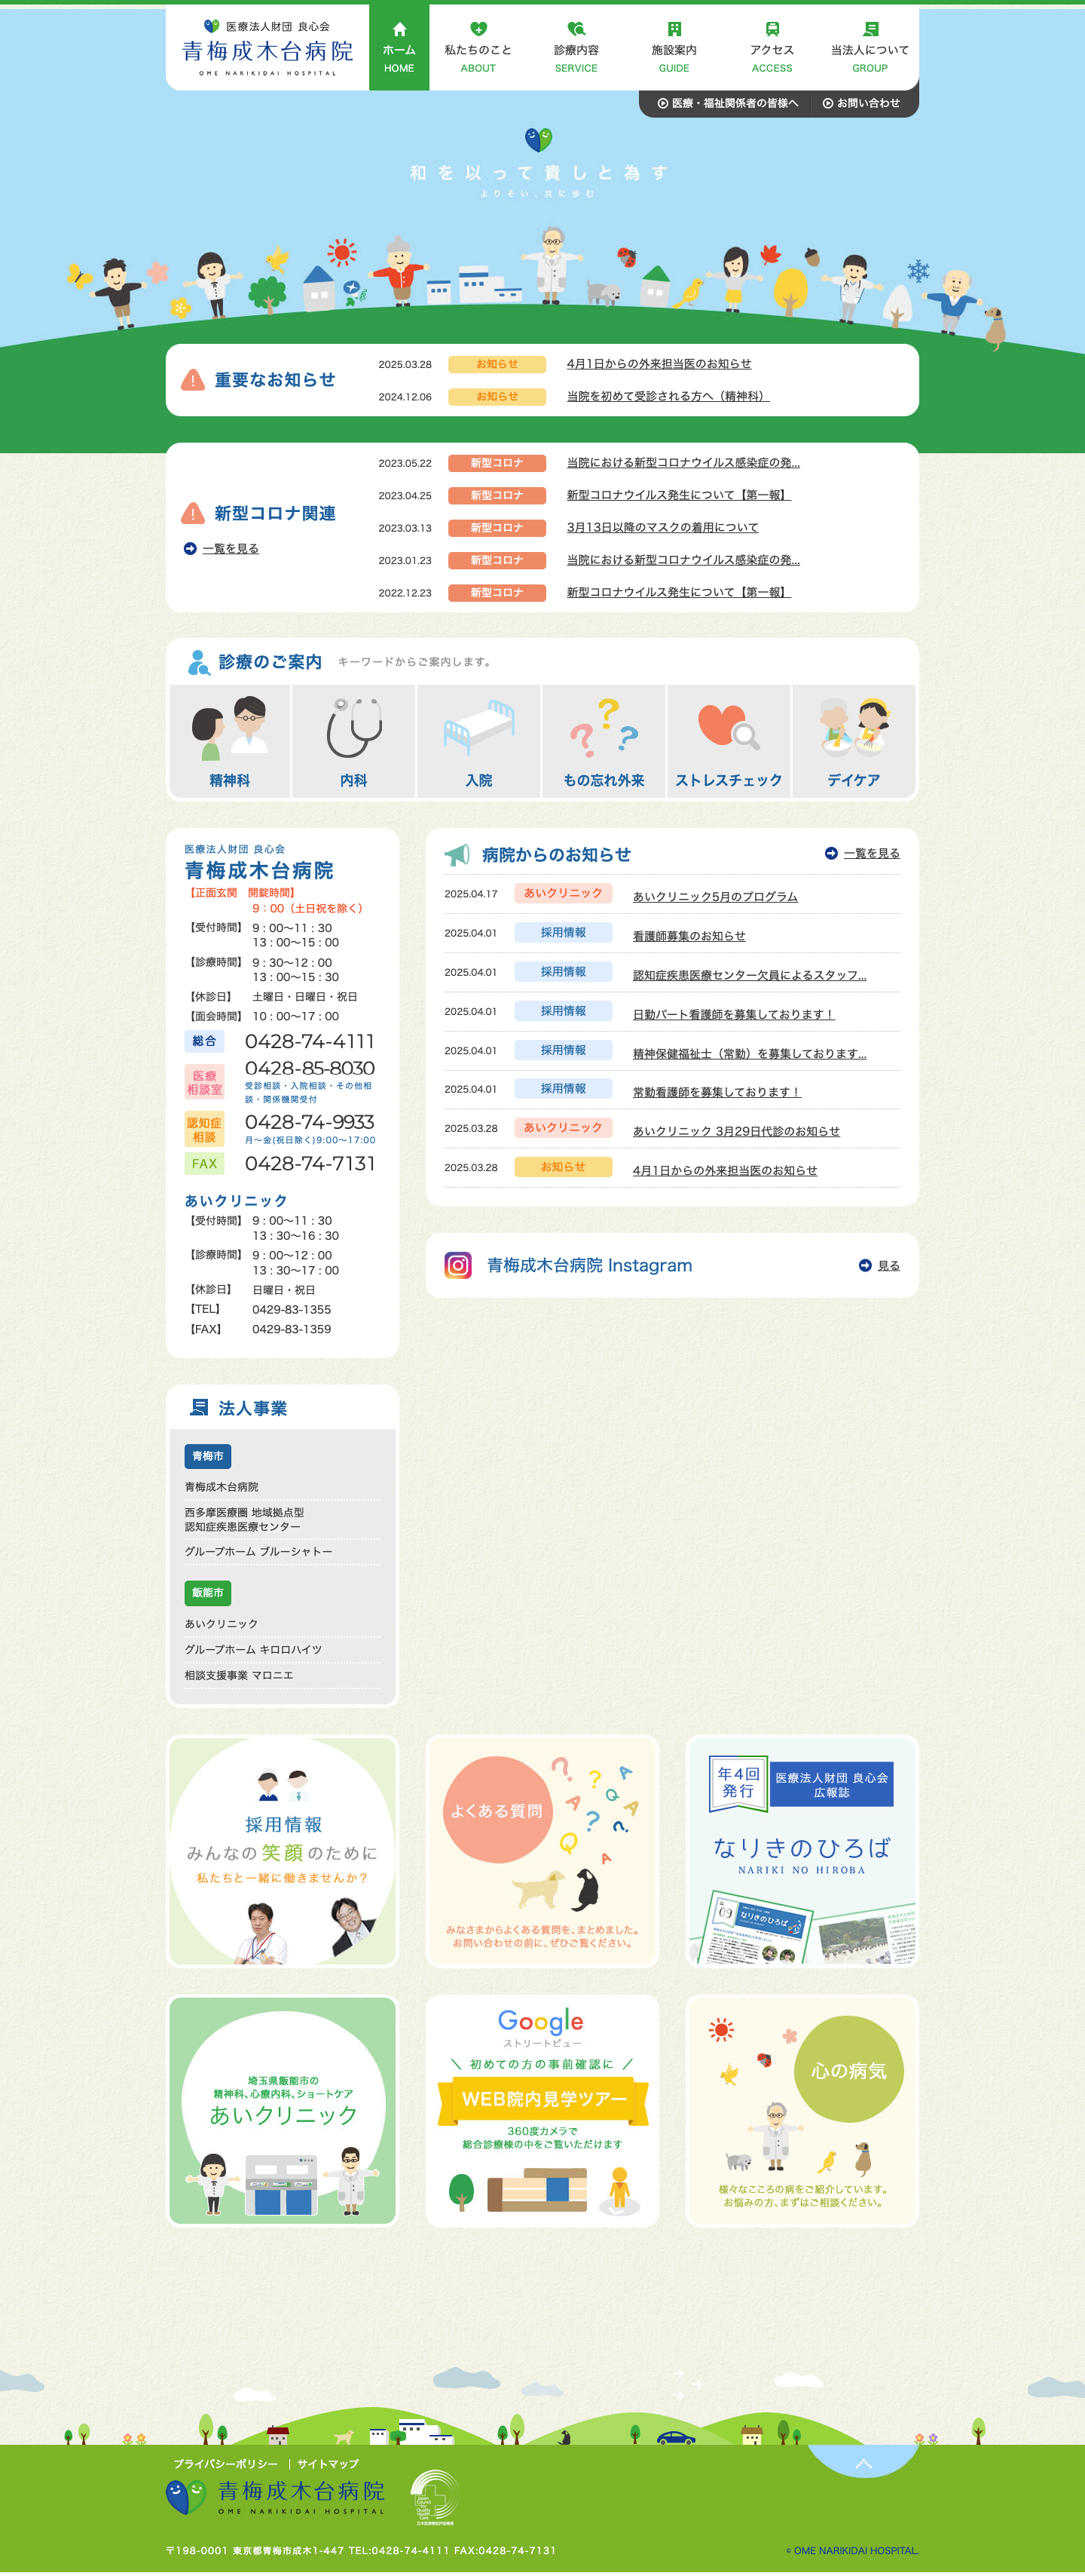Image resolution: width=1085 pixels, height=2576 pixels.
Task: Click the 新型コロナ関連 warning icon
Action: click(193, 513)
